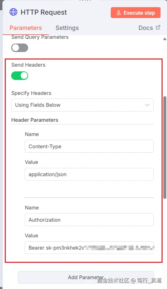The width and height of the screenshot is (167, 289).
Task: Click the scroll-up arrow at panel top
Action: [165, 39]
